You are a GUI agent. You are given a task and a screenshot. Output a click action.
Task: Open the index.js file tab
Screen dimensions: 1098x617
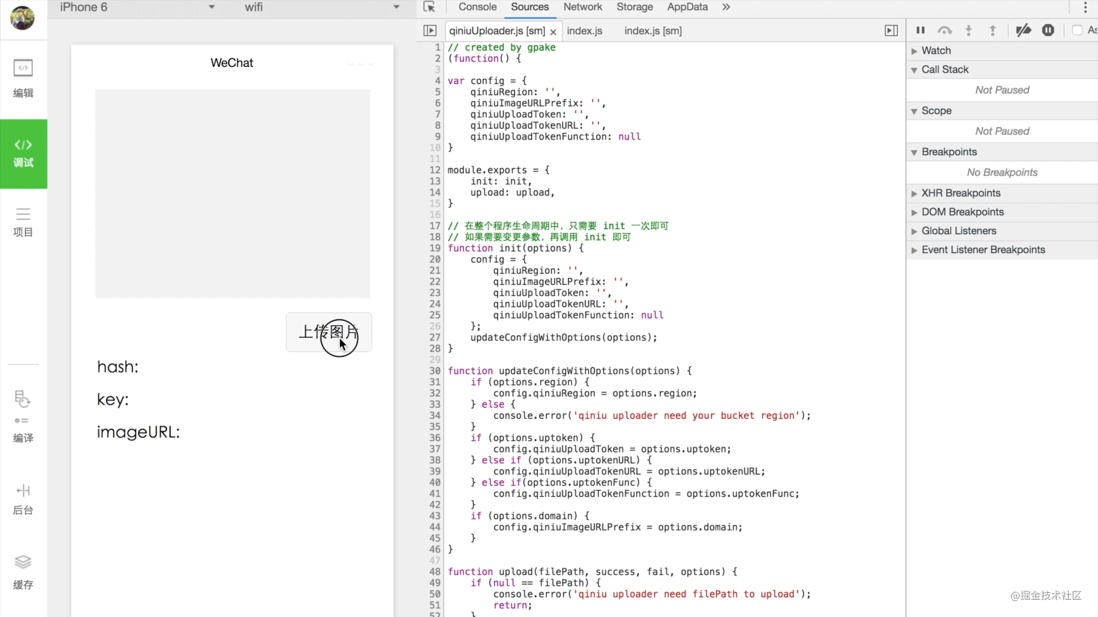tap(584, 31)
